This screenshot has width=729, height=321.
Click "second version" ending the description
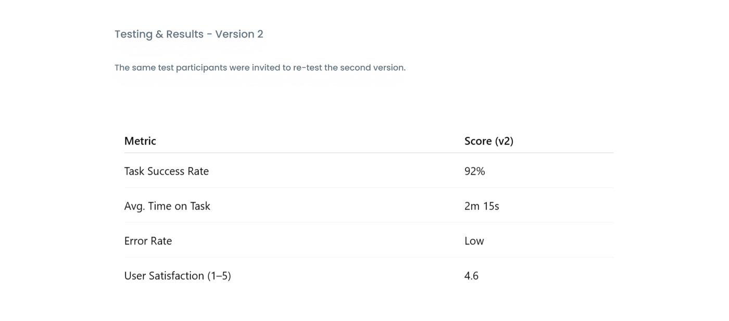coord(372,68)
